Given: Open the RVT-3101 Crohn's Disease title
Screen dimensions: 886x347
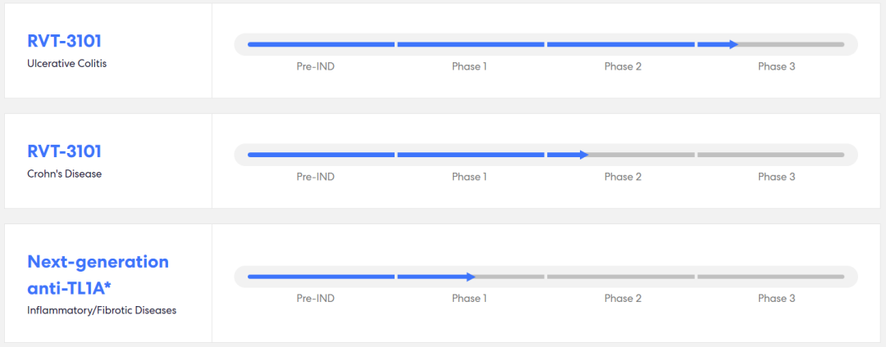Looking at the screenshot, I should [65, 151].
